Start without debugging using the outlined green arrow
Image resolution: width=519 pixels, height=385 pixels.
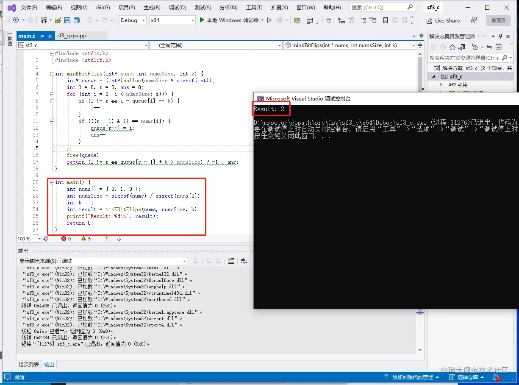(x=269, y=20)
